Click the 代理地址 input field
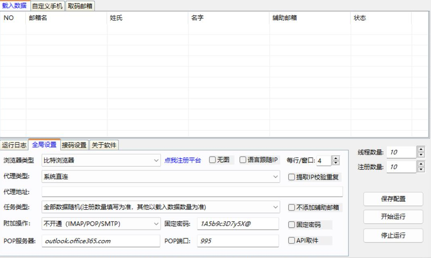The image size is (431, 258). (x=192, y=192)
